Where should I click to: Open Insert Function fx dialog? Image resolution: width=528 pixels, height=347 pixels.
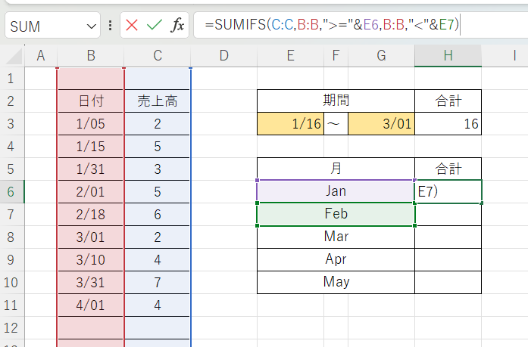point(177,25)
